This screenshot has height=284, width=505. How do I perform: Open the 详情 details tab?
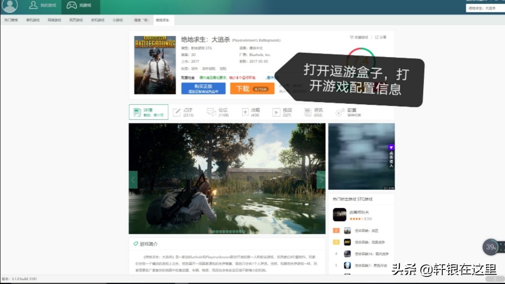click(x=148, y=112)
